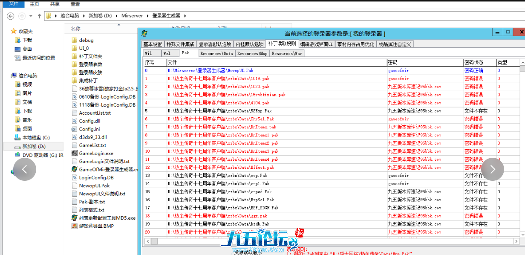Switch to the Wil sub-tab
Viewport: 525px width, 255px height.
point(151,53)
